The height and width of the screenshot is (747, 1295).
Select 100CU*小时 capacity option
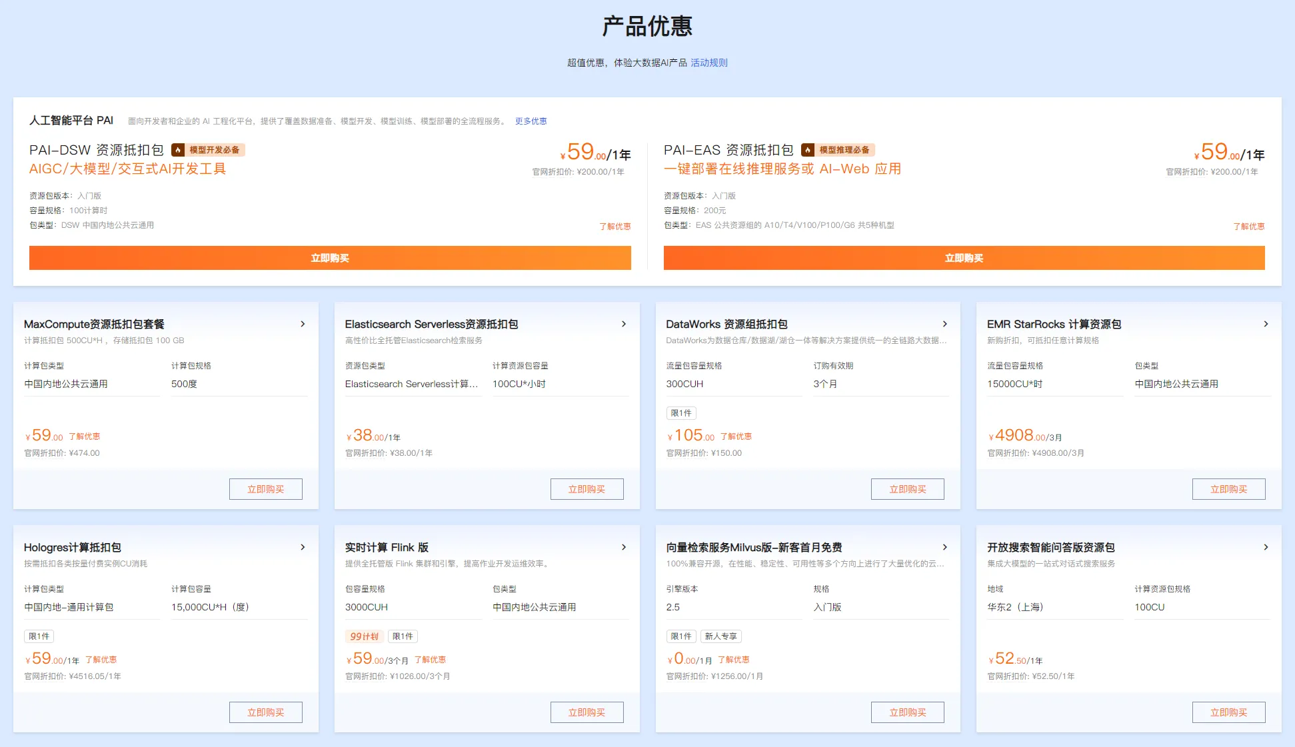(x=519, y=384)
